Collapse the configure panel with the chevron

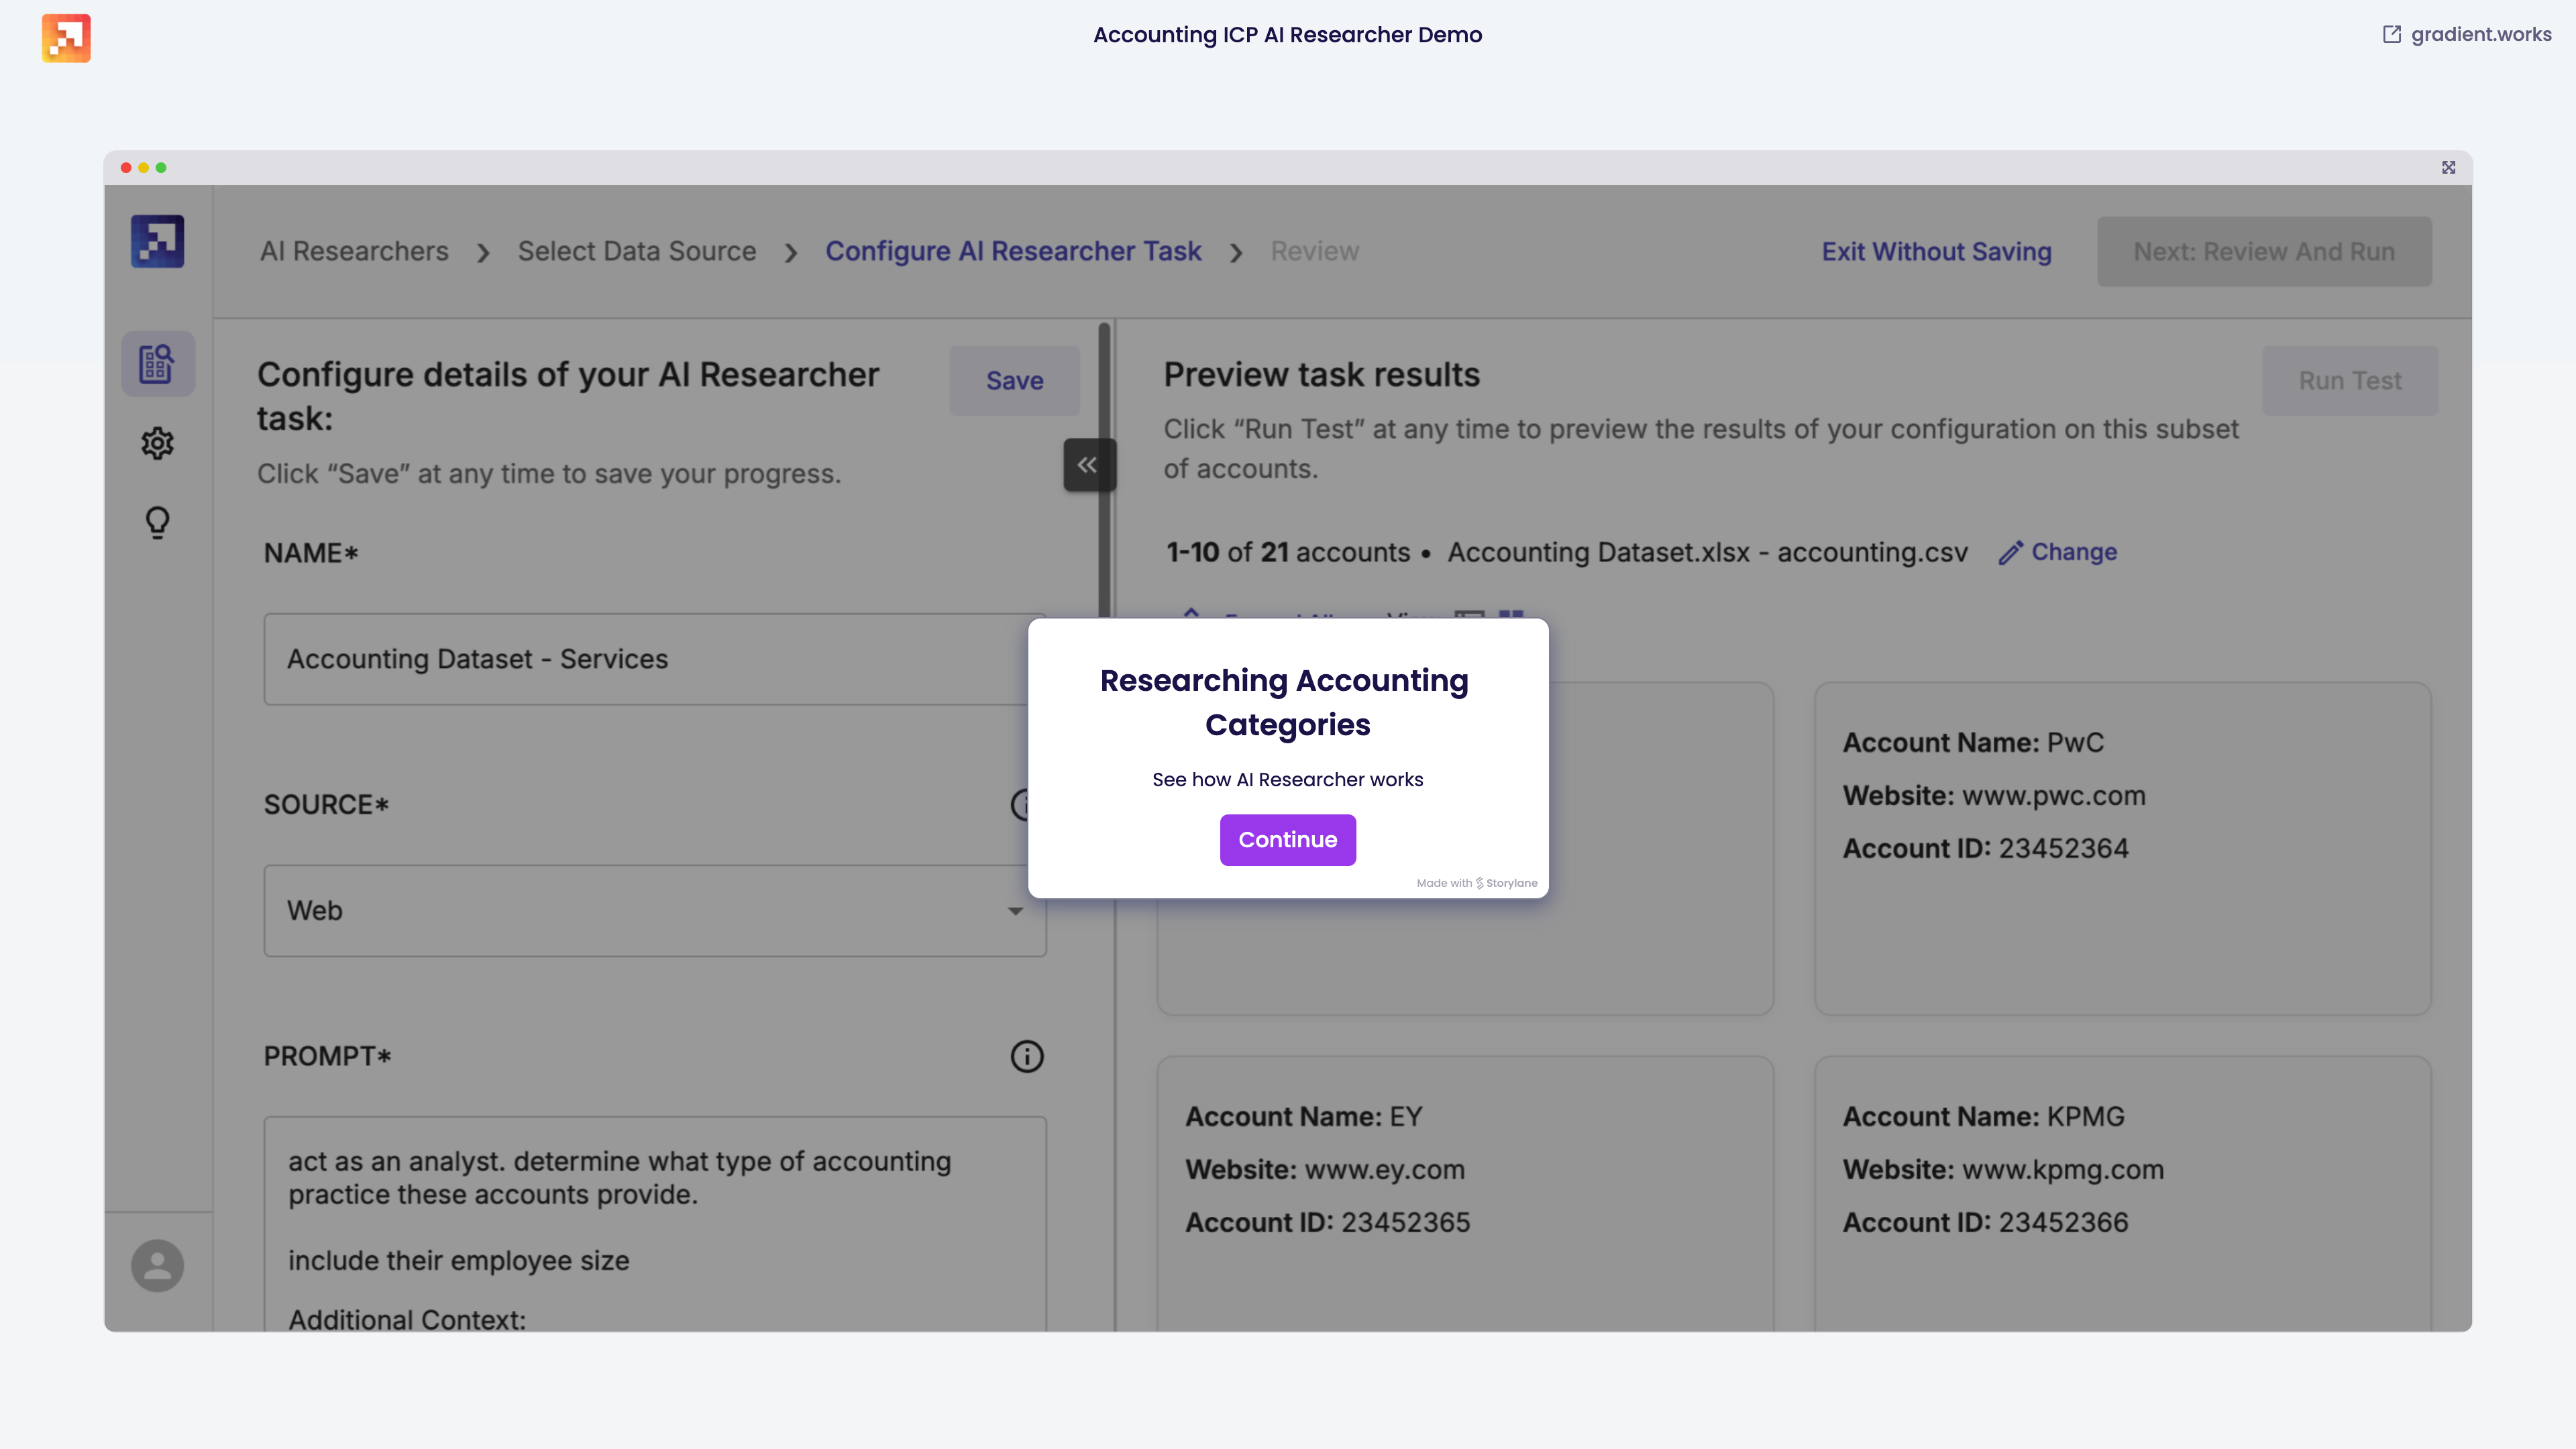[1089, 464]
